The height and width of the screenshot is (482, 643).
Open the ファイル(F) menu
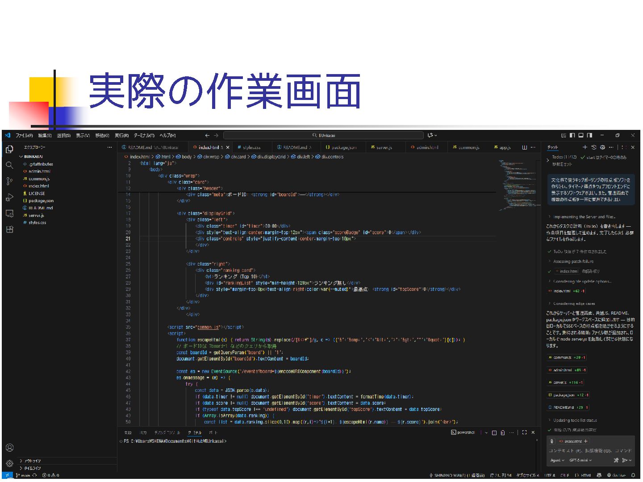[x=24, y=135]
